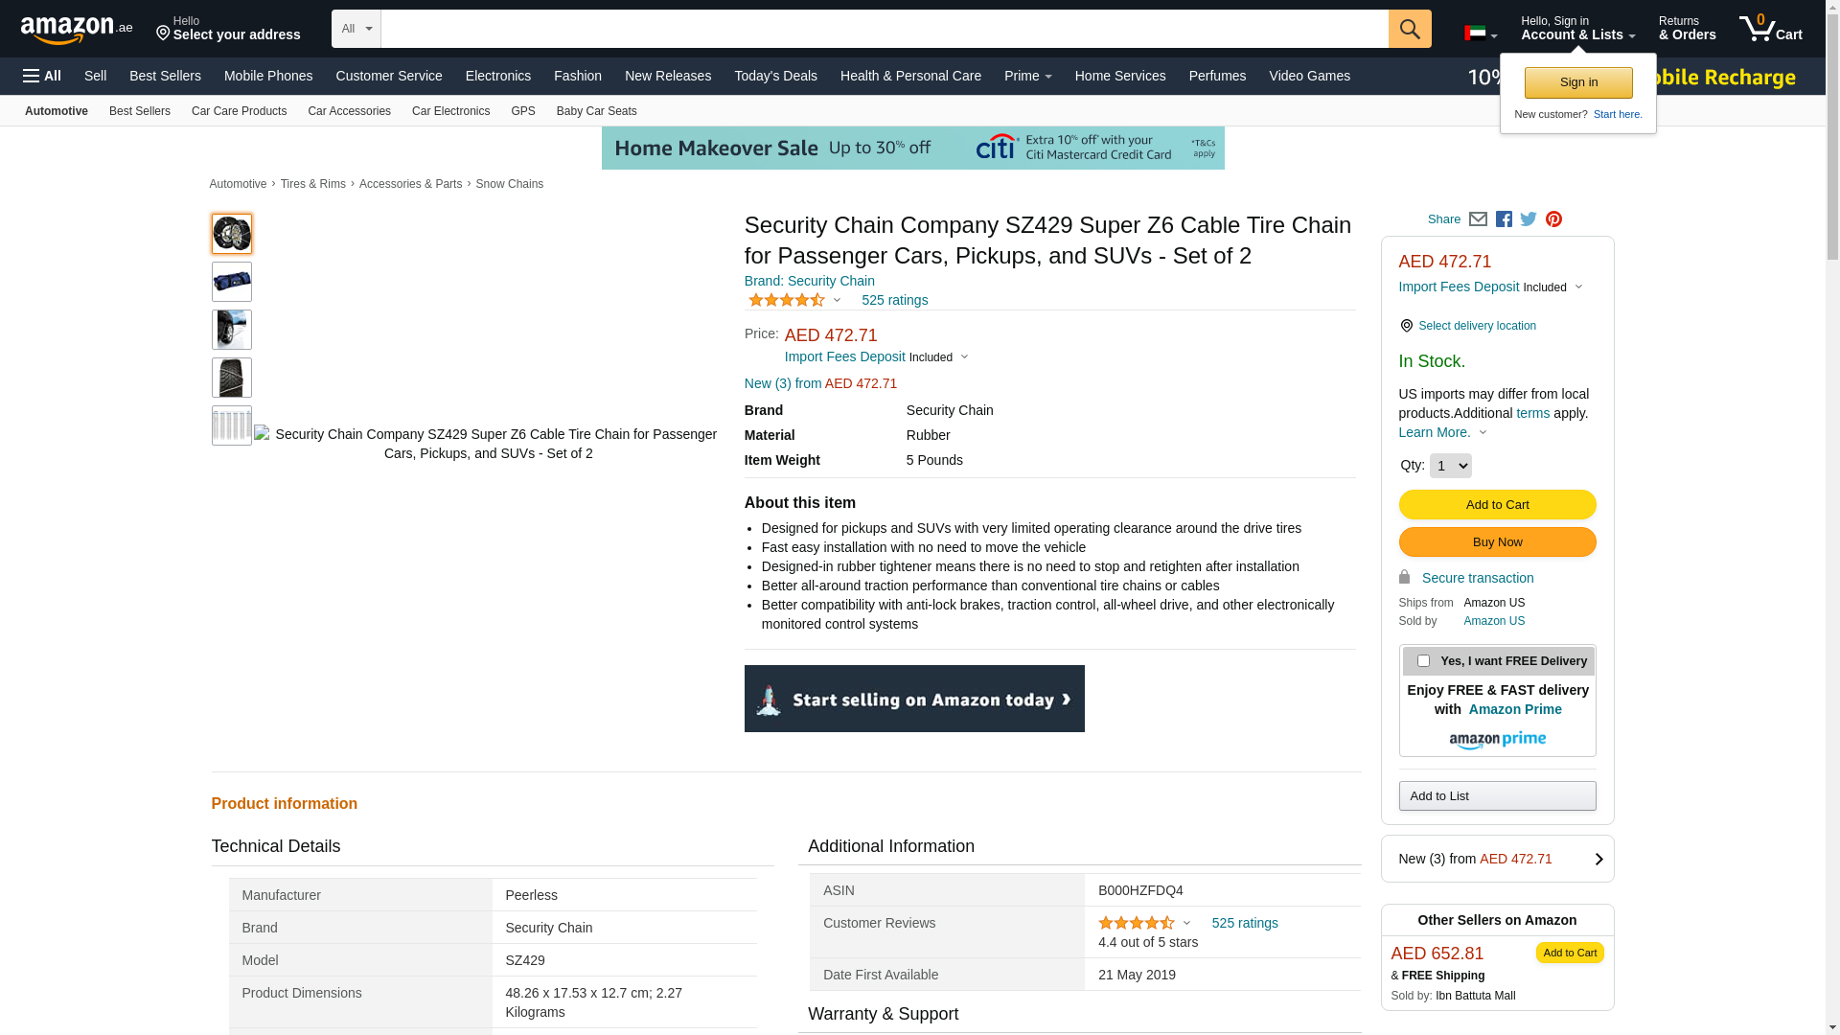The image size is (1840, 1035).
Task: Click the Add to Cart button
Action: tap(1497, 505)
